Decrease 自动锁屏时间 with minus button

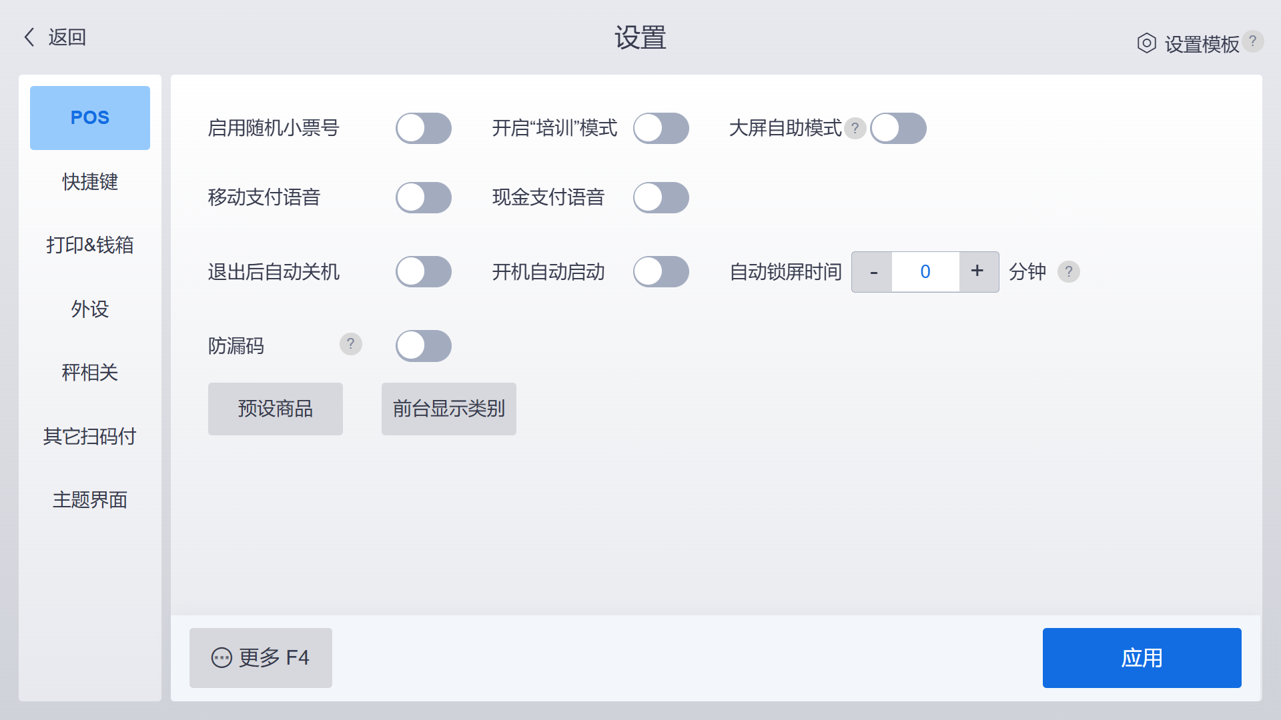[873, 271]
